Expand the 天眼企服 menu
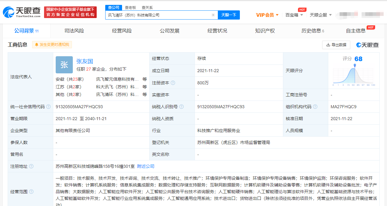 (321, 15)
